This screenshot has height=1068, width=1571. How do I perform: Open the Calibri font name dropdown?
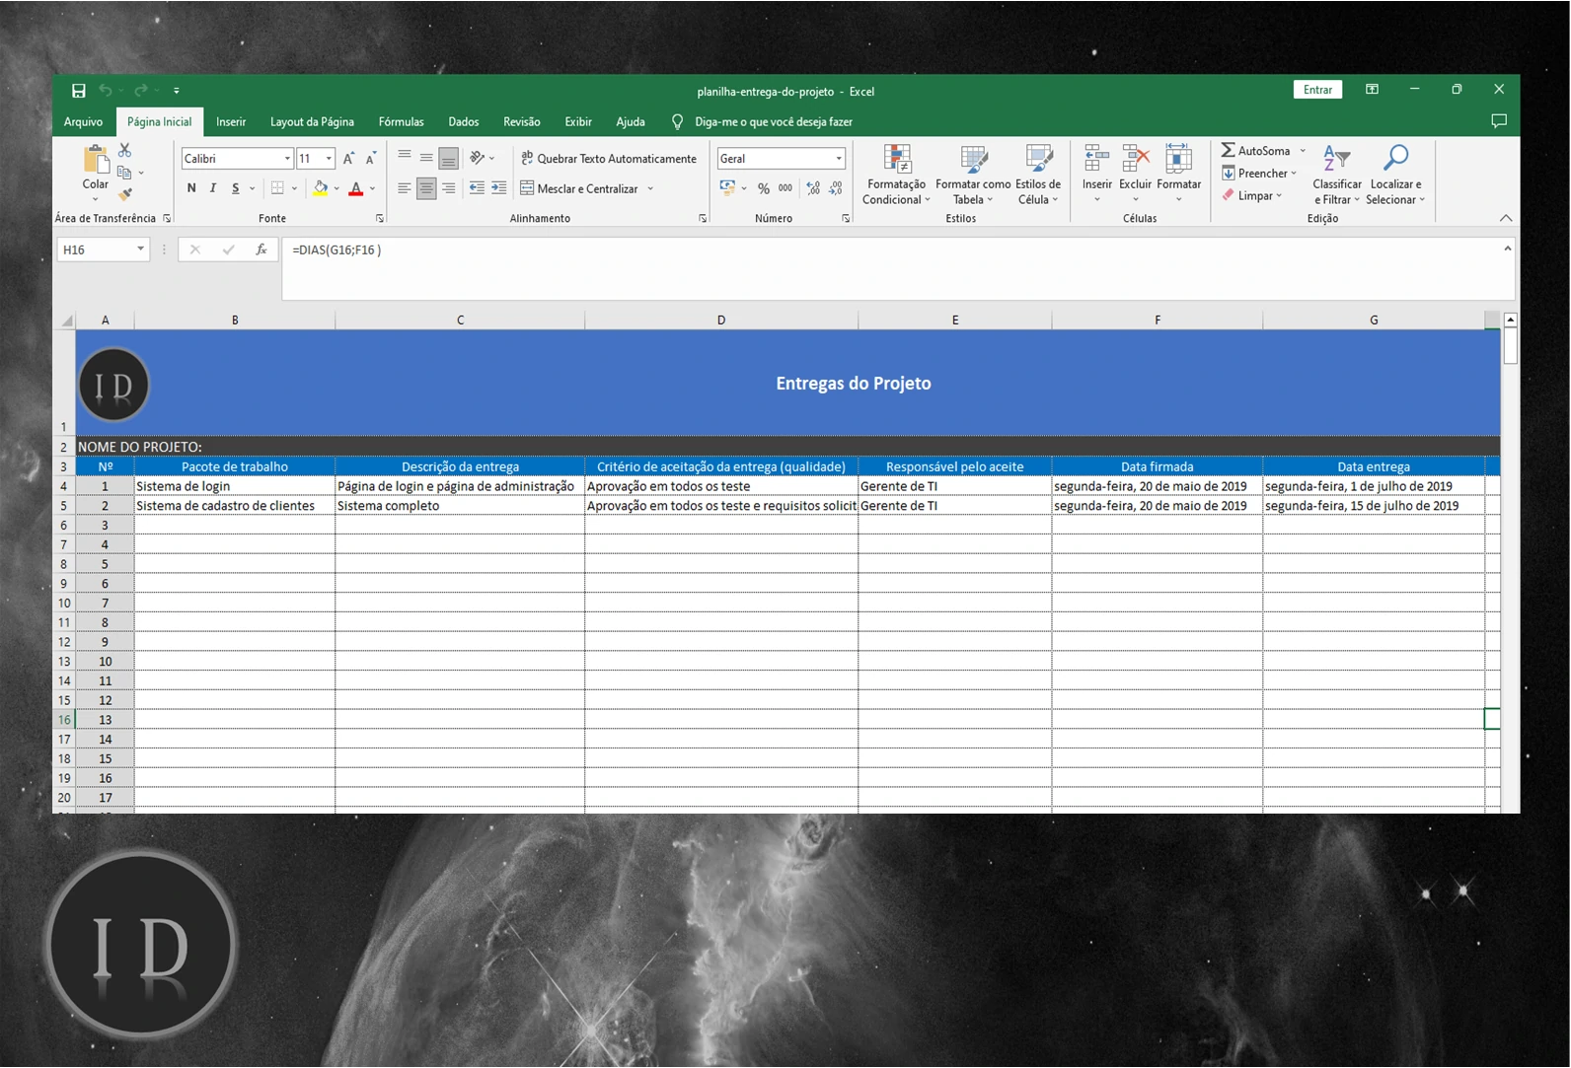click(287, 159)
